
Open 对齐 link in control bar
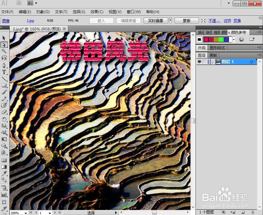(227, 21)
